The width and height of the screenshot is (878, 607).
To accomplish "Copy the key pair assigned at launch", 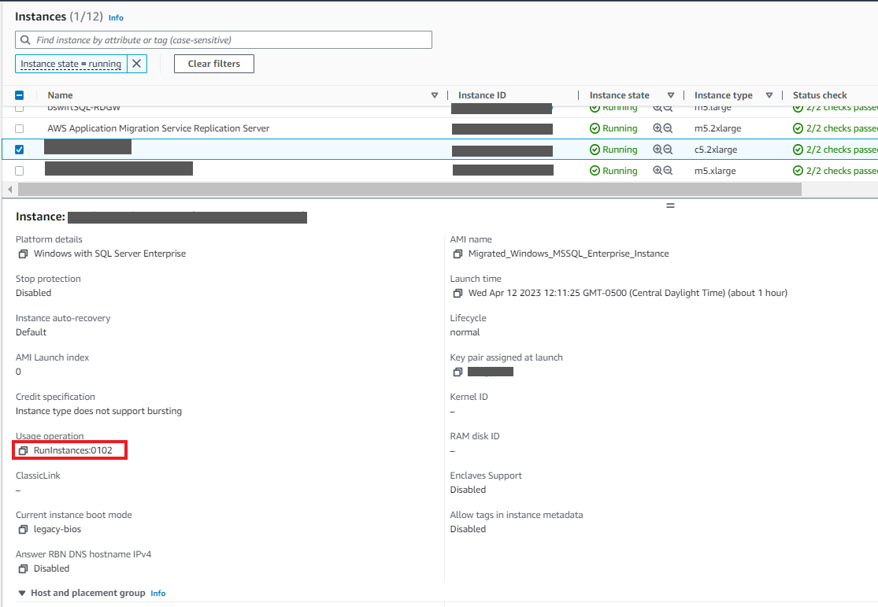I will pyautogui.click(x=458, y=372).
